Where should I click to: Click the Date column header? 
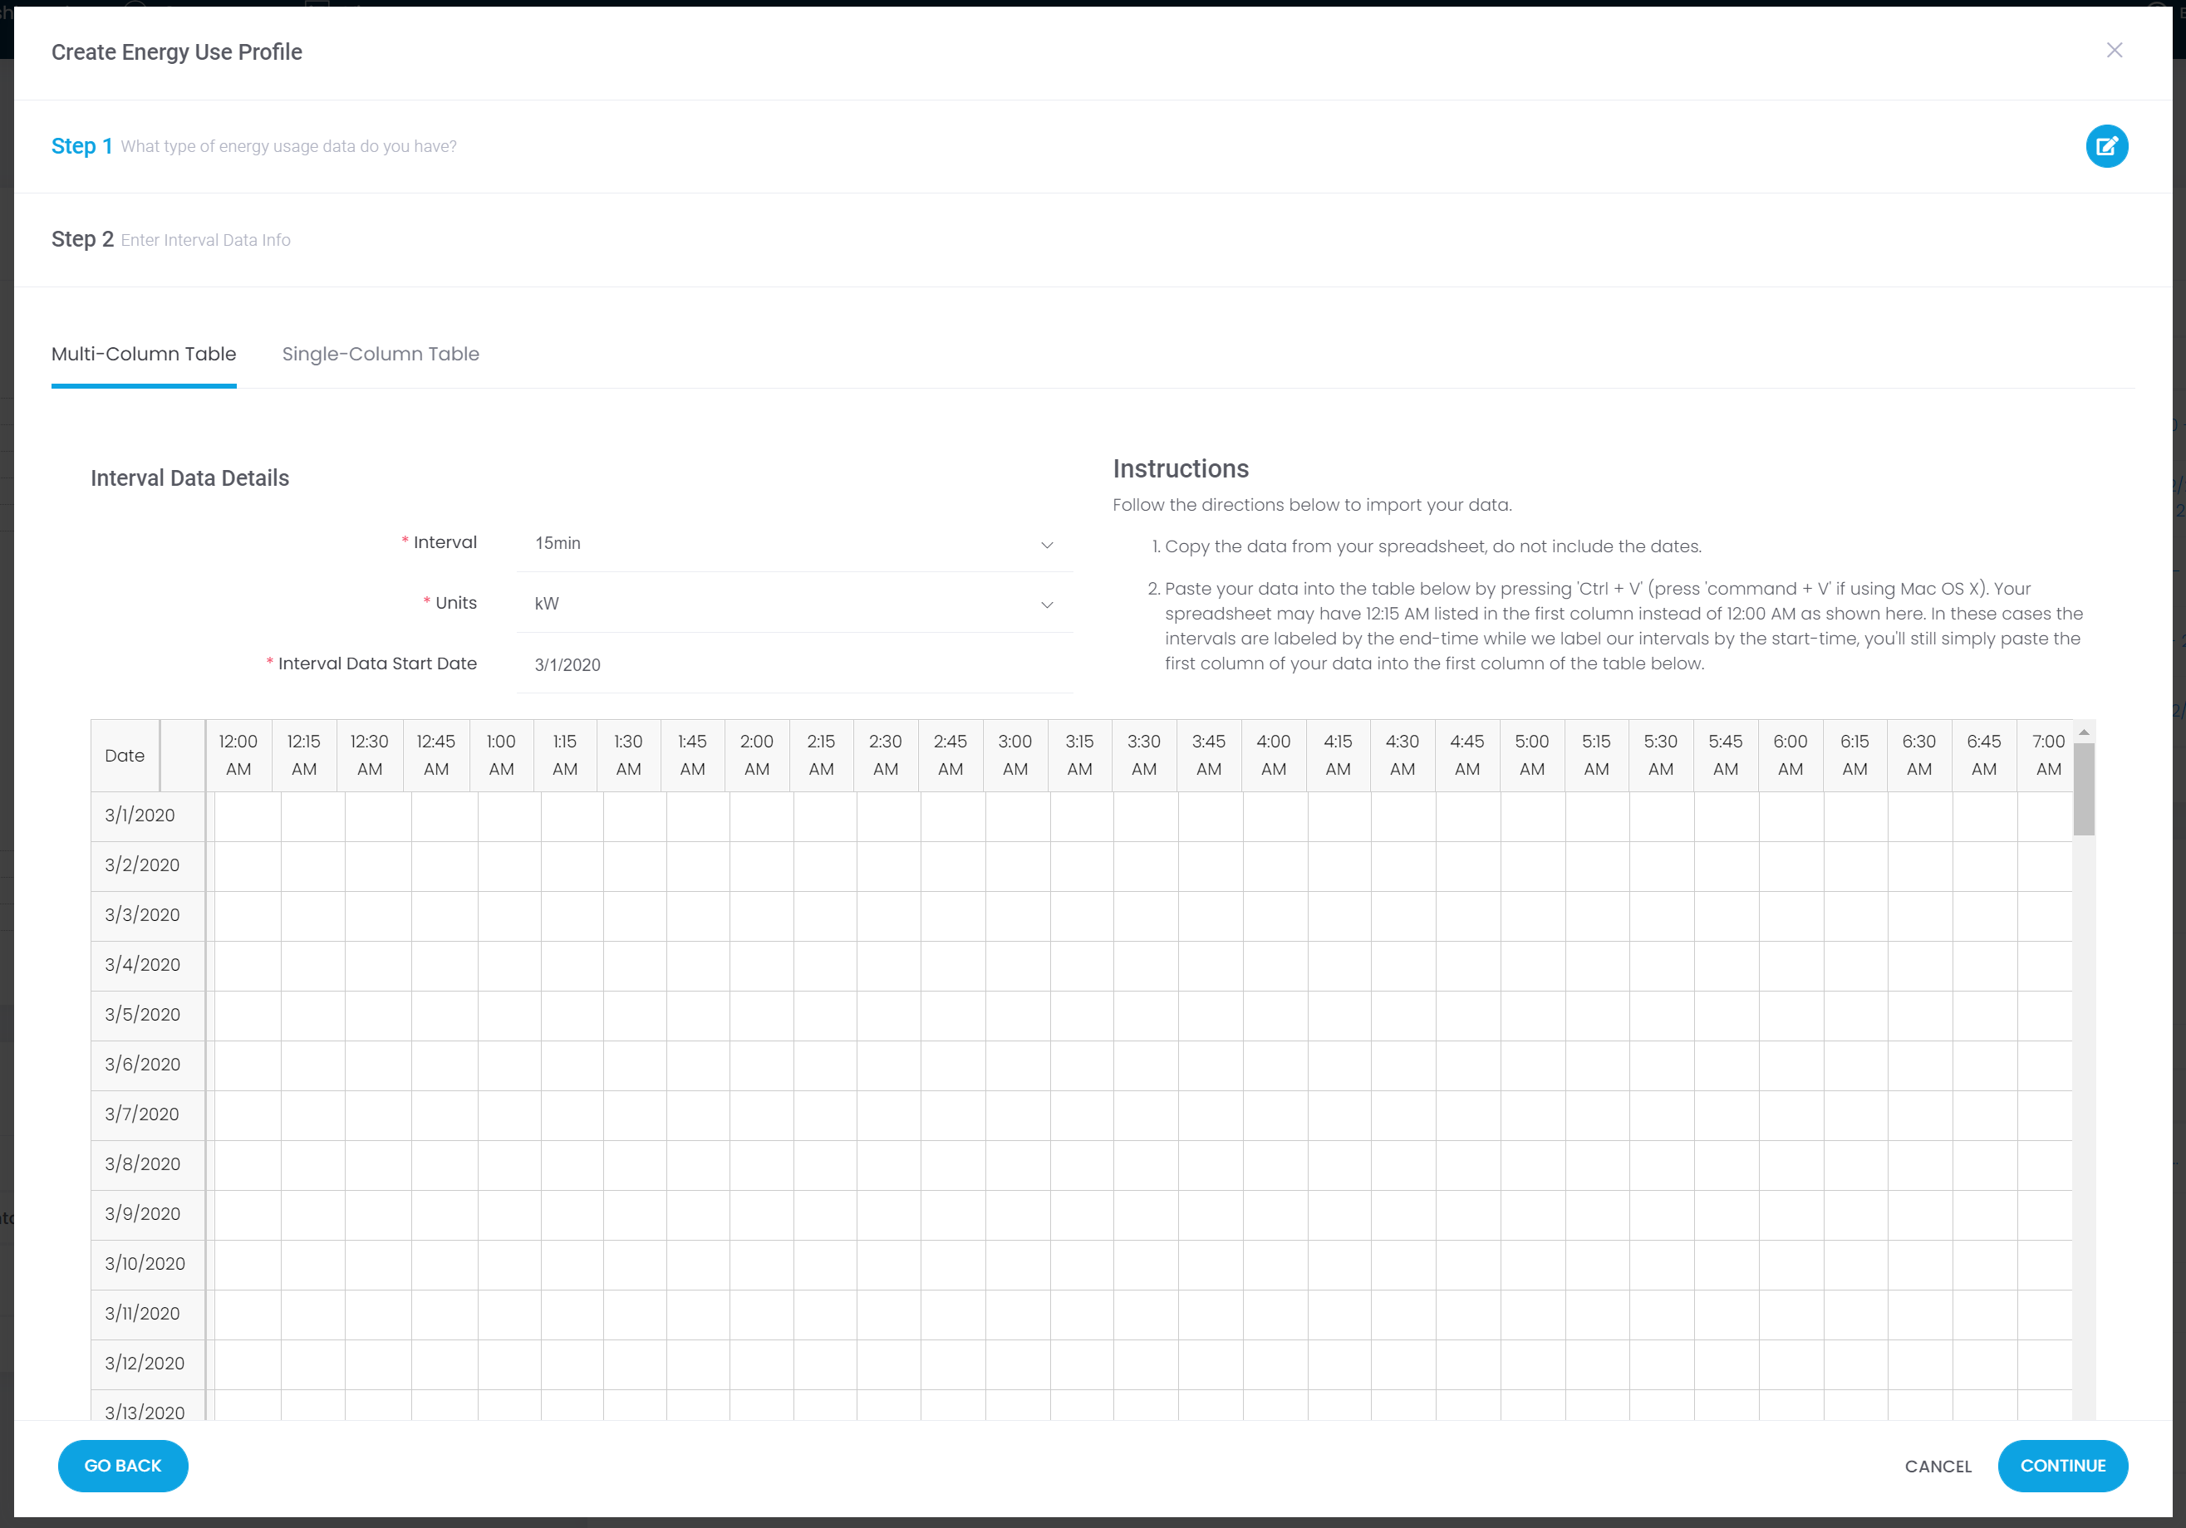click(125, 756)
